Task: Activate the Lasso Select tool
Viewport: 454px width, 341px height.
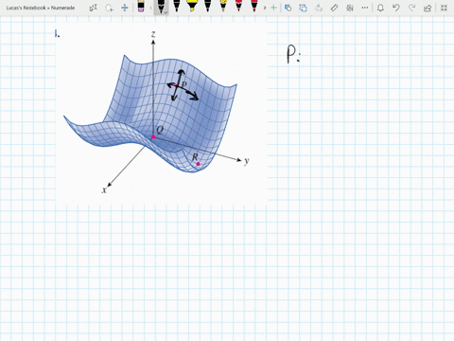Action: pyautogui.click(x=109, y=8)
